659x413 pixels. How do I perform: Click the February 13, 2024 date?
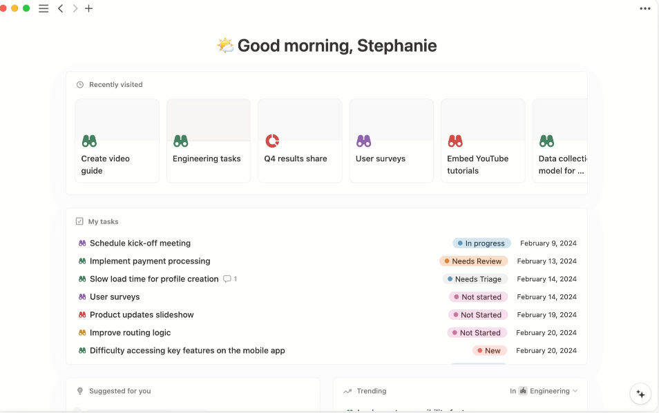coord(547,261)
